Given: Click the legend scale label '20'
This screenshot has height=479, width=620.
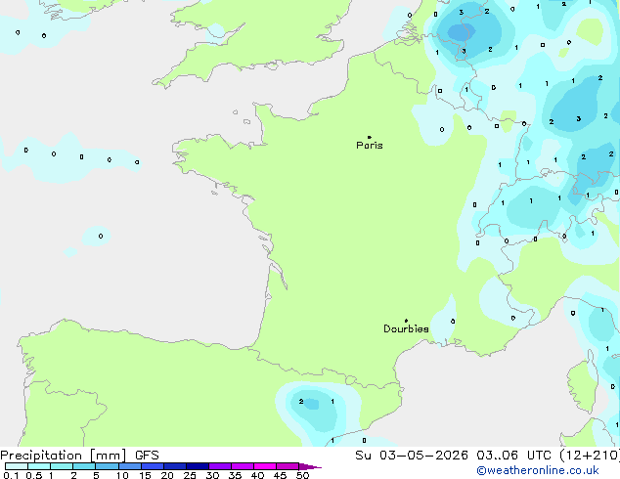Looking at the screenshot, I should point(167,475).
